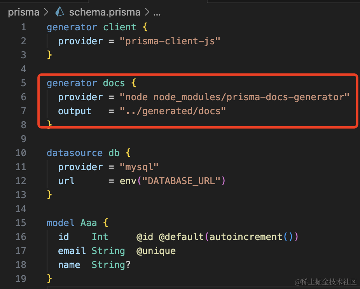
Task: Place cursor on "prisma-client-js" string
Action: click(x=170, y=41)
